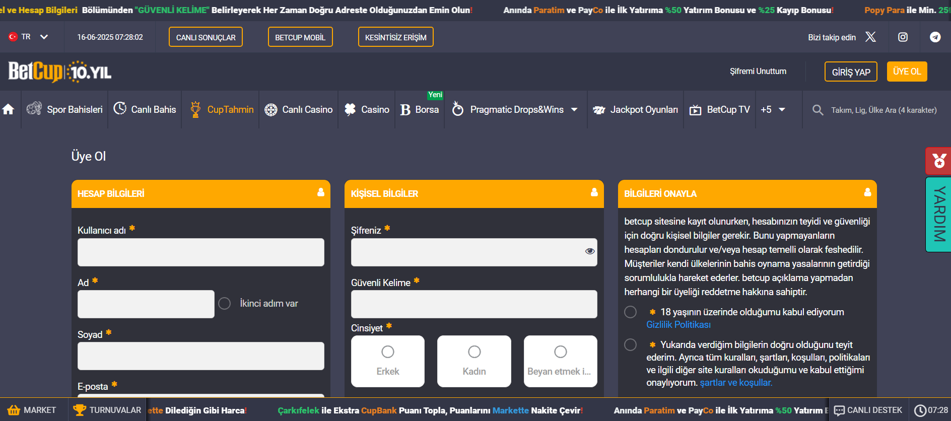Click the Pragmatic Drops&Wins icon
The height and width of the screenshot is (421, 951).
coord(457,108)
